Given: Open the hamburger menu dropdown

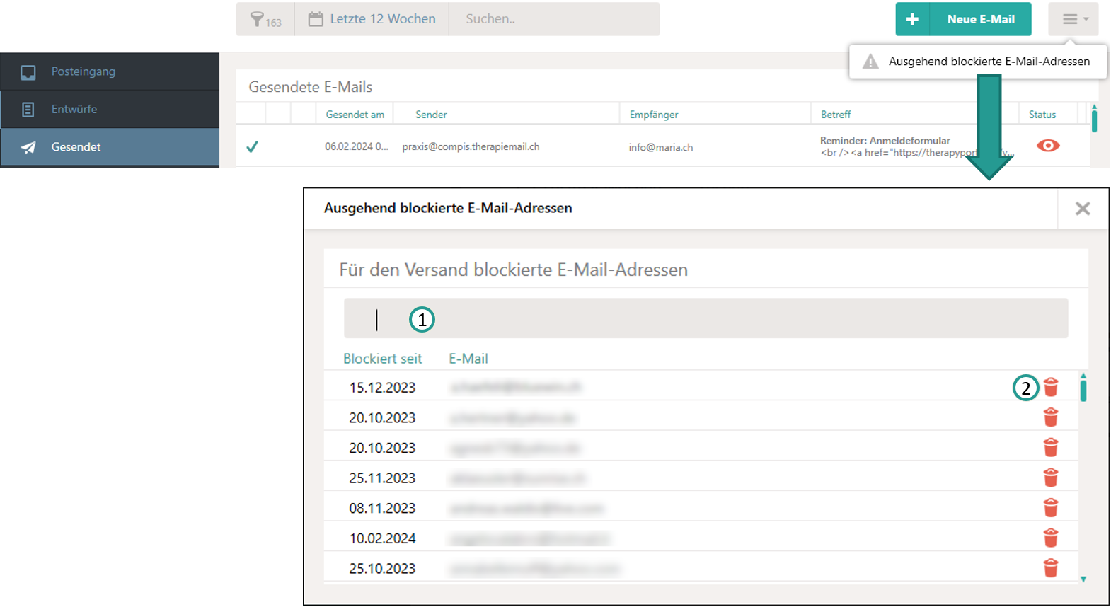Looking at the screenshot, I should pos(1073,19).
